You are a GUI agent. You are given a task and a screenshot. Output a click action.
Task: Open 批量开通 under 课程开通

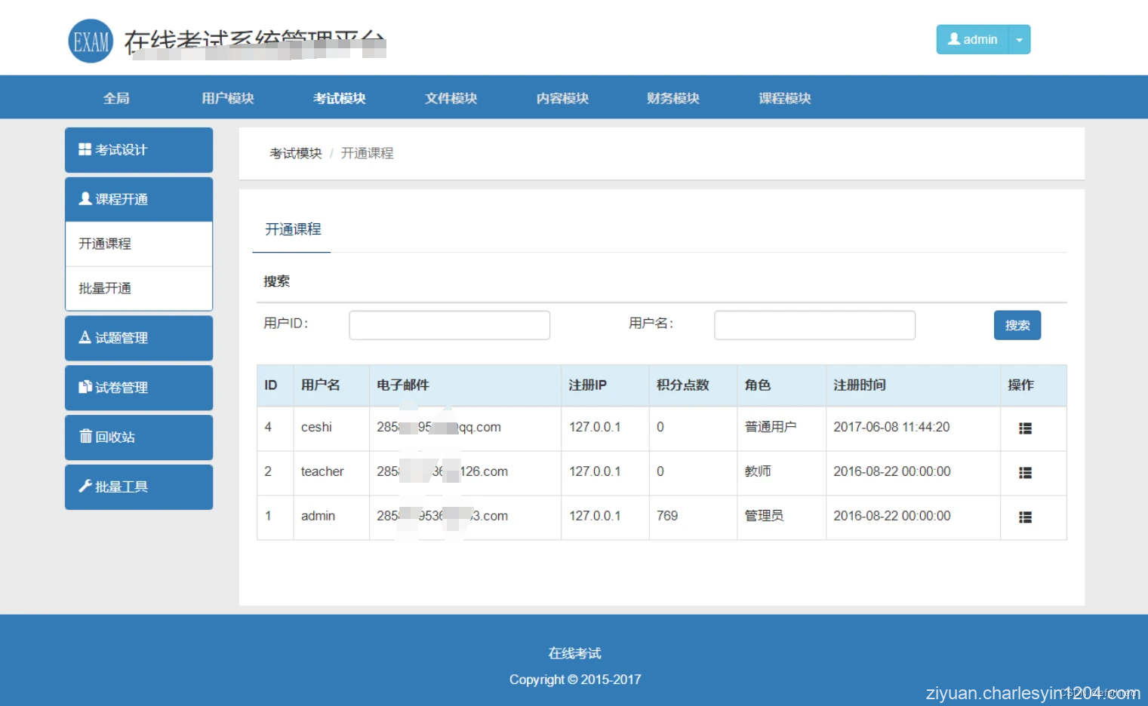(x=104, y=288)
